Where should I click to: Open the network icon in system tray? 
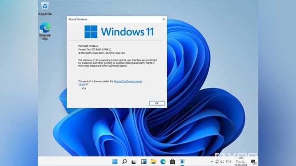[217, 161]
